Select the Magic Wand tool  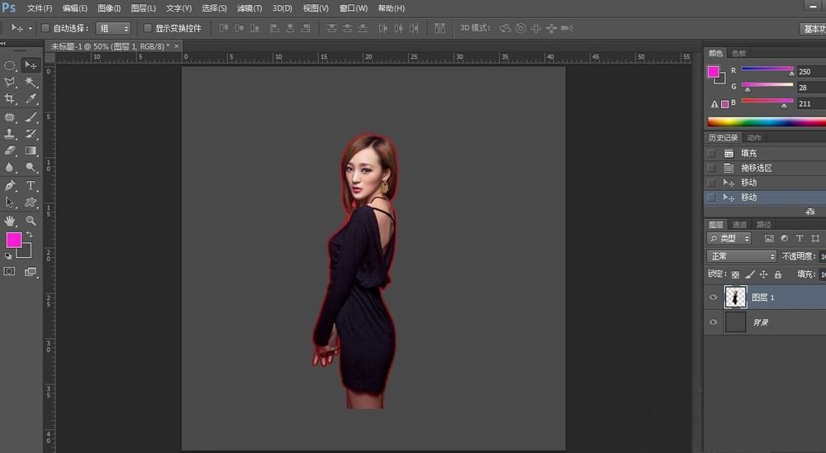click(31, 82)
